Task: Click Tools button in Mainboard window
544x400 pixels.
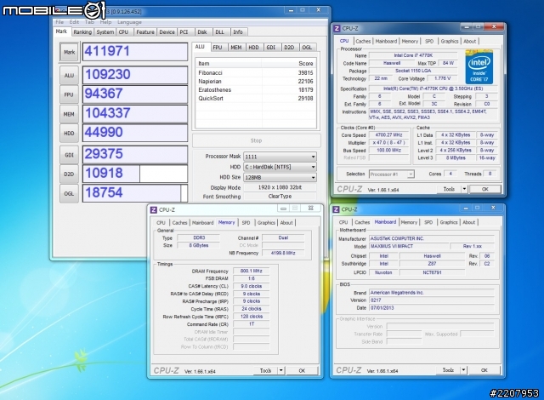Action: pos(448,370)
